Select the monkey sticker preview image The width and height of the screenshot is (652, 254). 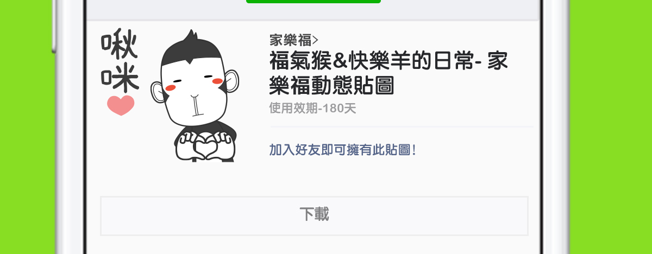click(170, 96)
